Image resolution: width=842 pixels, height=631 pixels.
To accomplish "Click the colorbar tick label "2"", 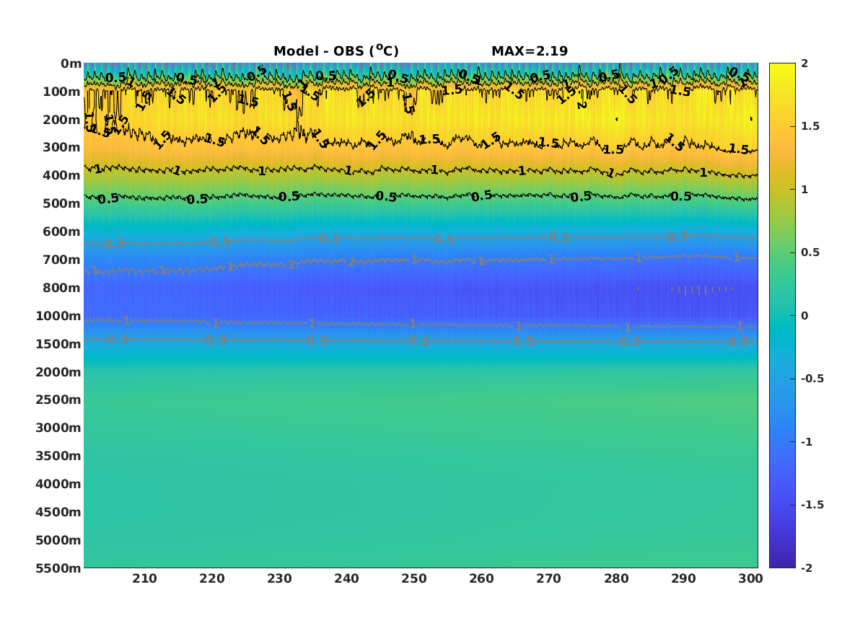I will (x=804, y=63).
